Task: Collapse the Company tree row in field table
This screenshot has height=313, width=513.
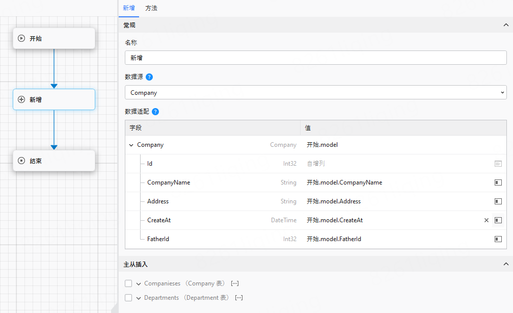Action: tap(131, 145)
